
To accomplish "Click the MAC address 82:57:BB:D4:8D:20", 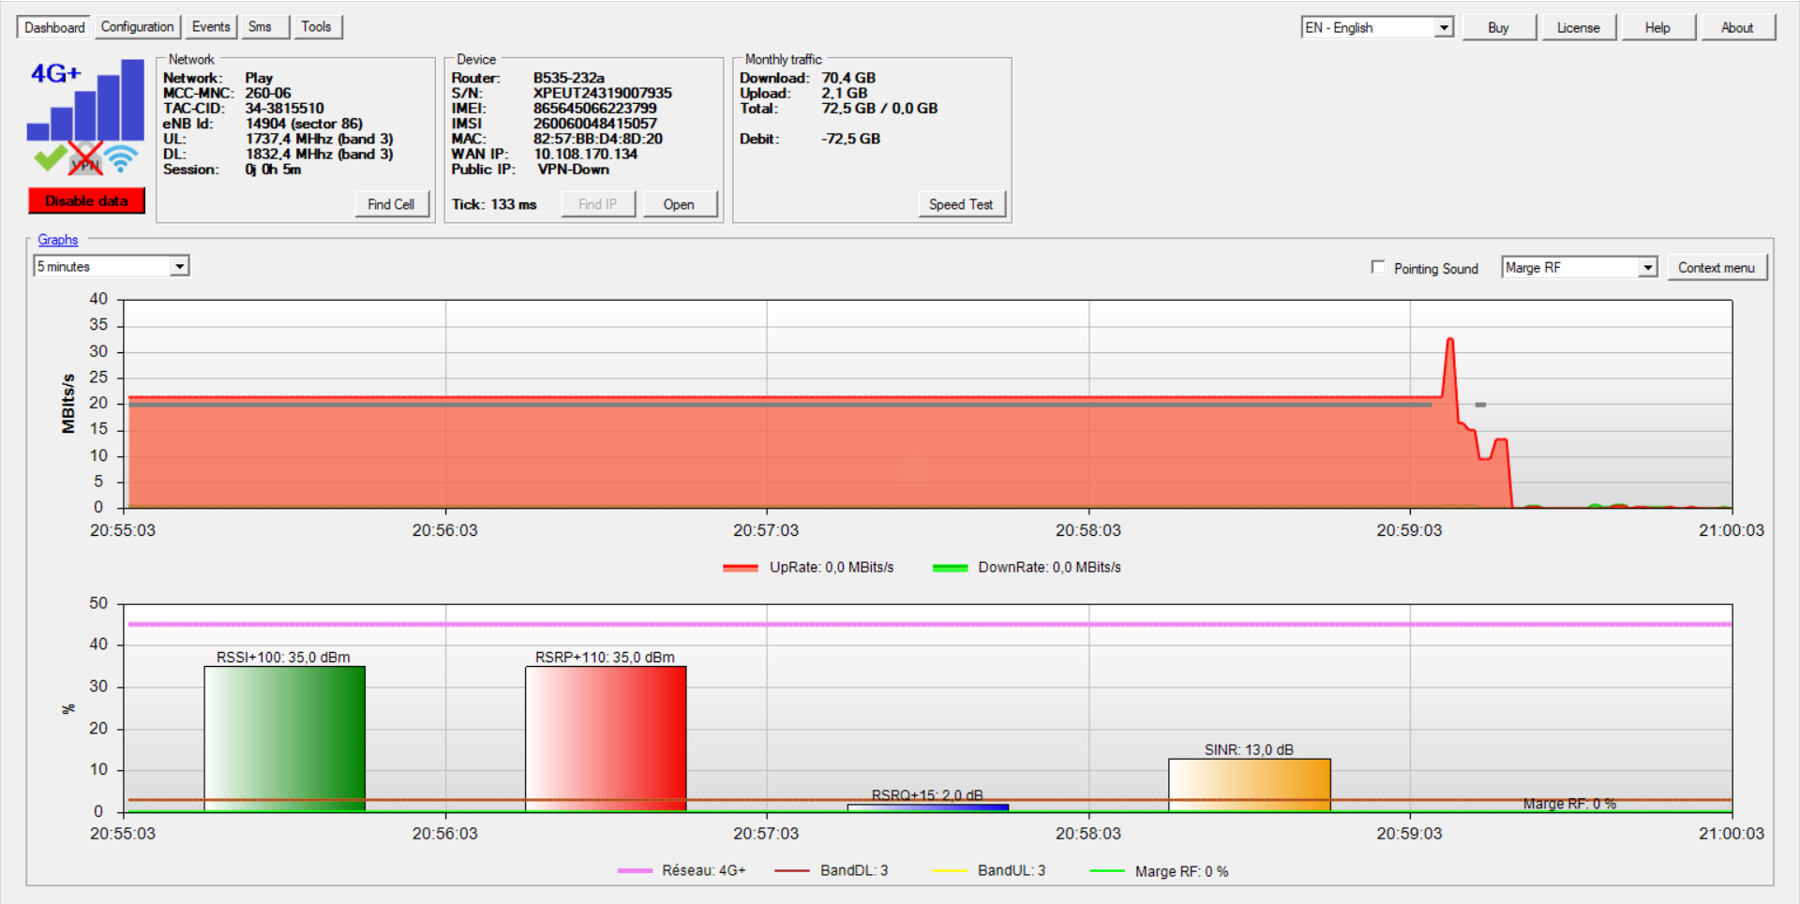I will (x=598, y=139).
